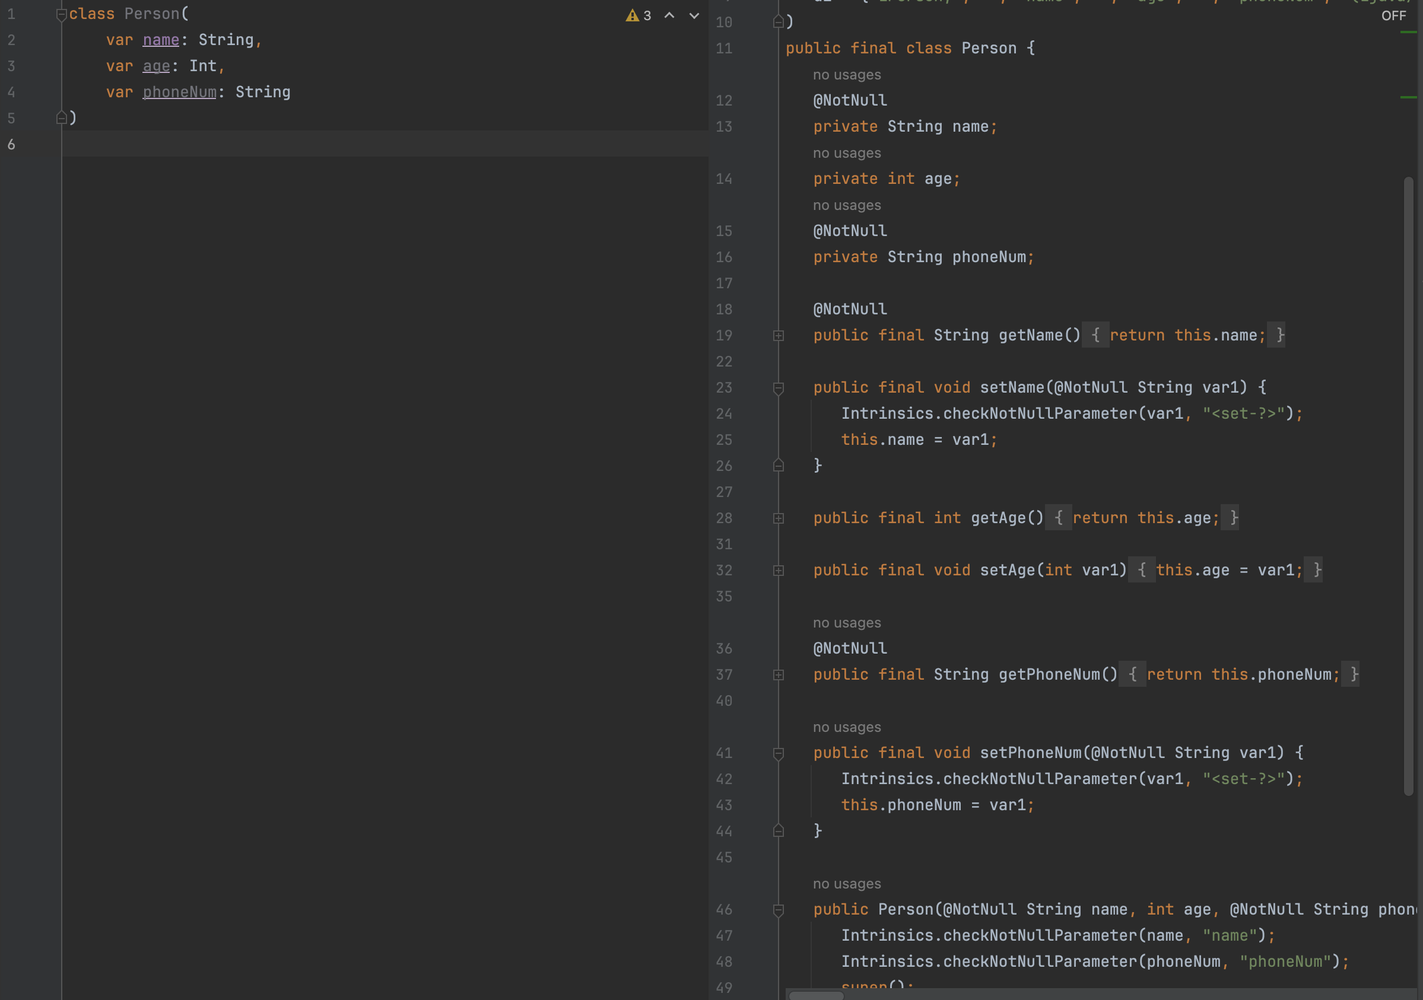Collapse fold marker at closing paren line 5

pos(61,117)
